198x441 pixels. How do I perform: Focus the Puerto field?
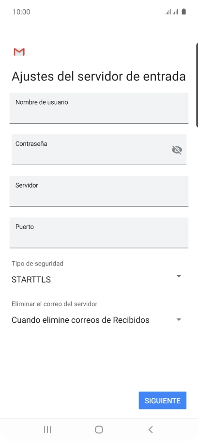click(x=99, y=233)
